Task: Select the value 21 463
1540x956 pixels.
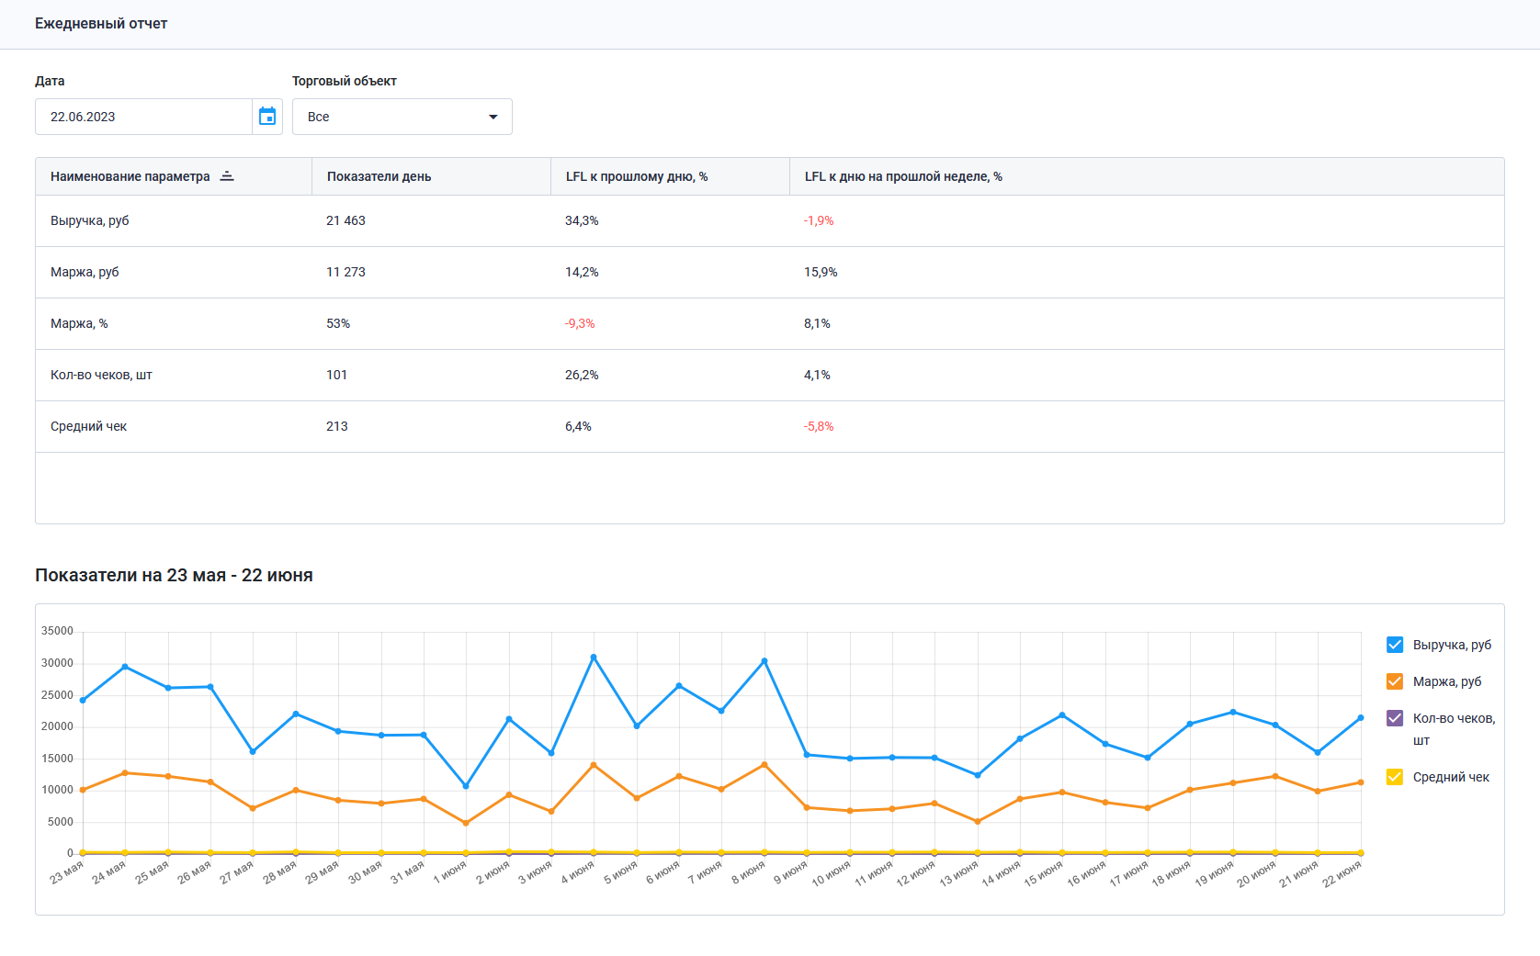Action: [345, 220]
